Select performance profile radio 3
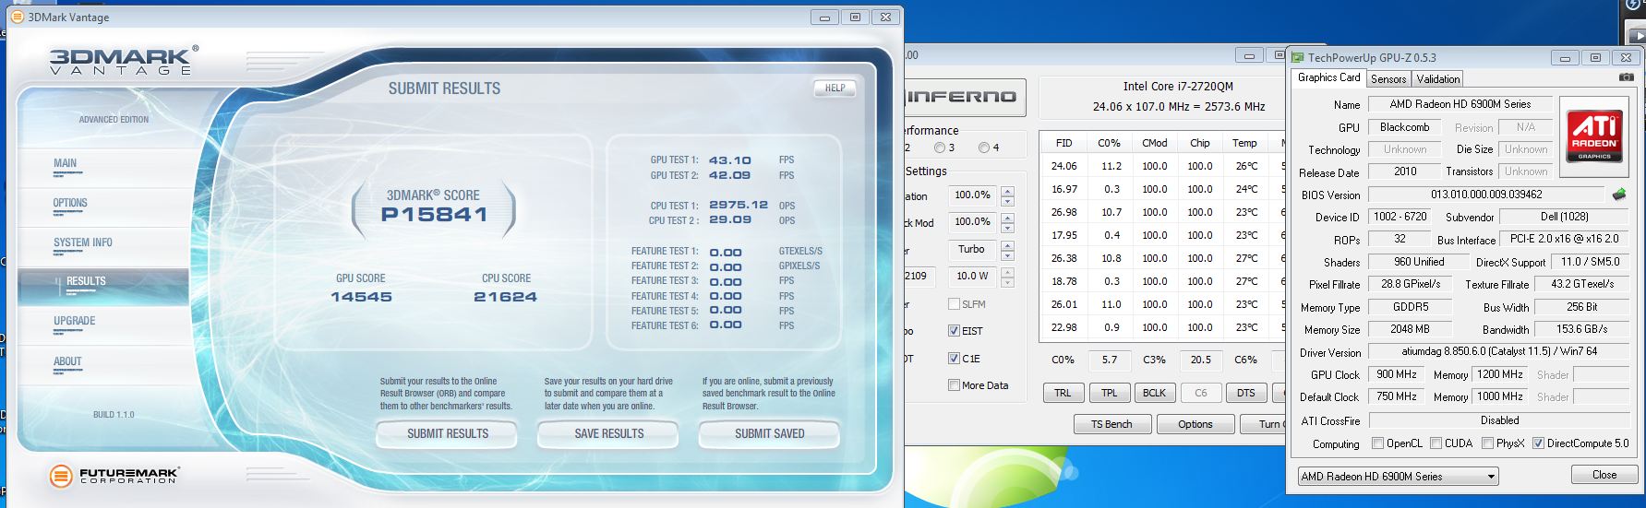This screenshot has height=508, width=1646. (x=939, y=148)
